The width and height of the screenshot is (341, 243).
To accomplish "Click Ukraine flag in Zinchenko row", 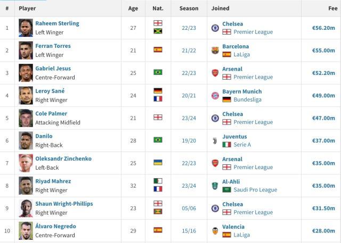I will 158,163.
